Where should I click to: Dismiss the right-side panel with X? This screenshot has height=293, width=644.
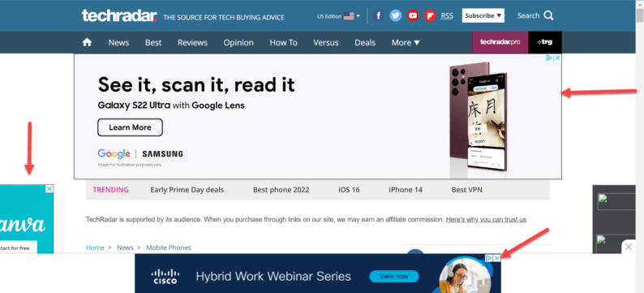click(x=629, y=247)
